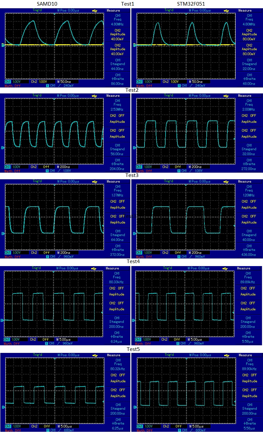Screen dimensions: 263x445
Task: Click the USB icon in STM32F051 Test1 scope
Action: click(226, 11)
